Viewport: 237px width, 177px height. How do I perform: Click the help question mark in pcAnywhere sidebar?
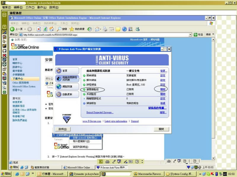coord(4,27)
